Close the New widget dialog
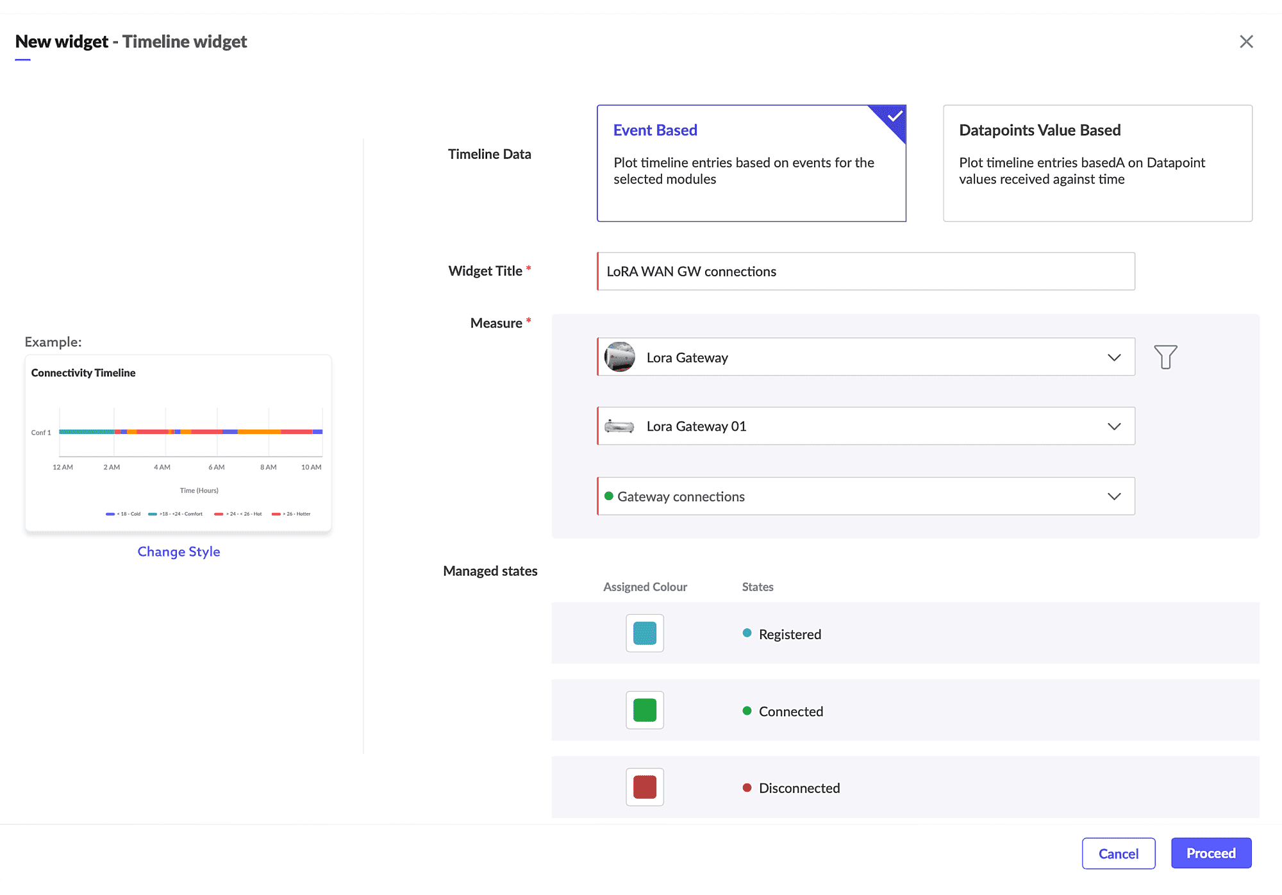This screenshot has width=1282, height=895. coord(1246,42)
